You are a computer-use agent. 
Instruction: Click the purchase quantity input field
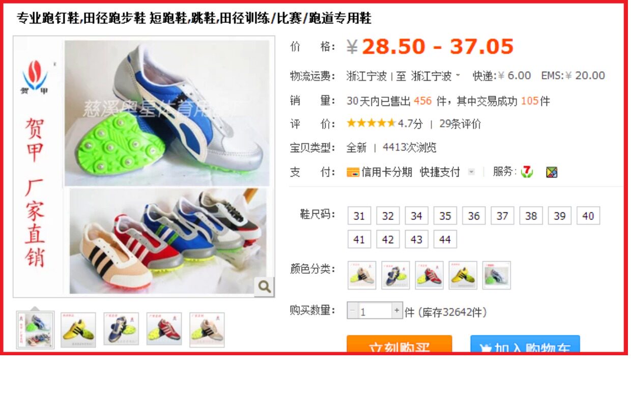click(375, 311)
